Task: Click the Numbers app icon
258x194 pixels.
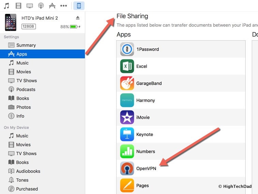Action: tap(127, 151)
